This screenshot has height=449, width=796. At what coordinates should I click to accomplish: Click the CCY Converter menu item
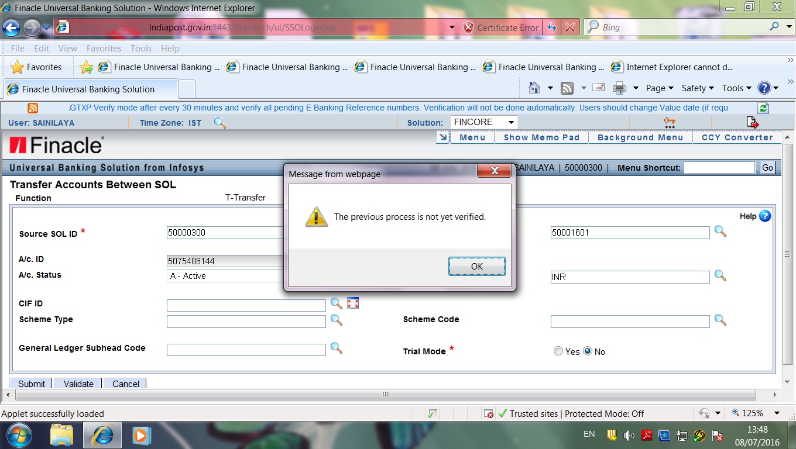tap(737, 137)
